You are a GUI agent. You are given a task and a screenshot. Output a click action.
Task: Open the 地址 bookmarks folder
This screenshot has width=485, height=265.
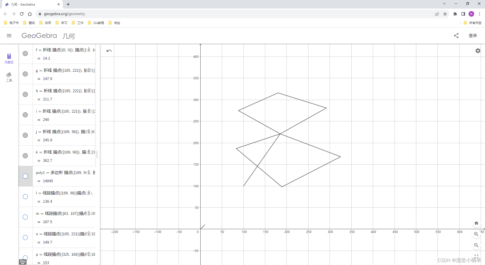click(x=114, y=23)
